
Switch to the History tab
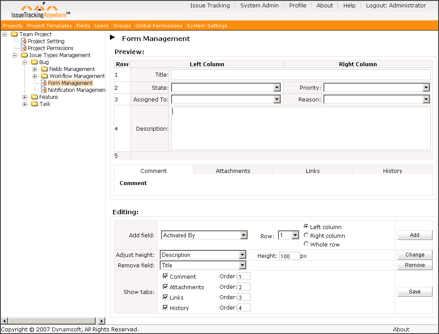pyautogui.click(x=392, y=171)
